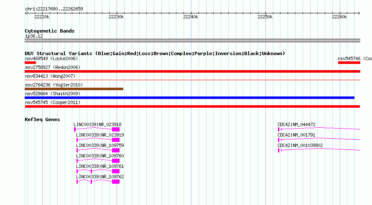Click the LINC00339|NR_109762 gene glyph

[x=98, y=181]
